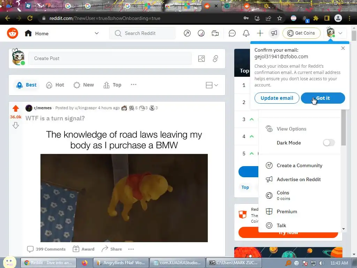The width and height of the screenshot is (357, 268).
Task: Click the Share button on post
Action: pos(112,249)
